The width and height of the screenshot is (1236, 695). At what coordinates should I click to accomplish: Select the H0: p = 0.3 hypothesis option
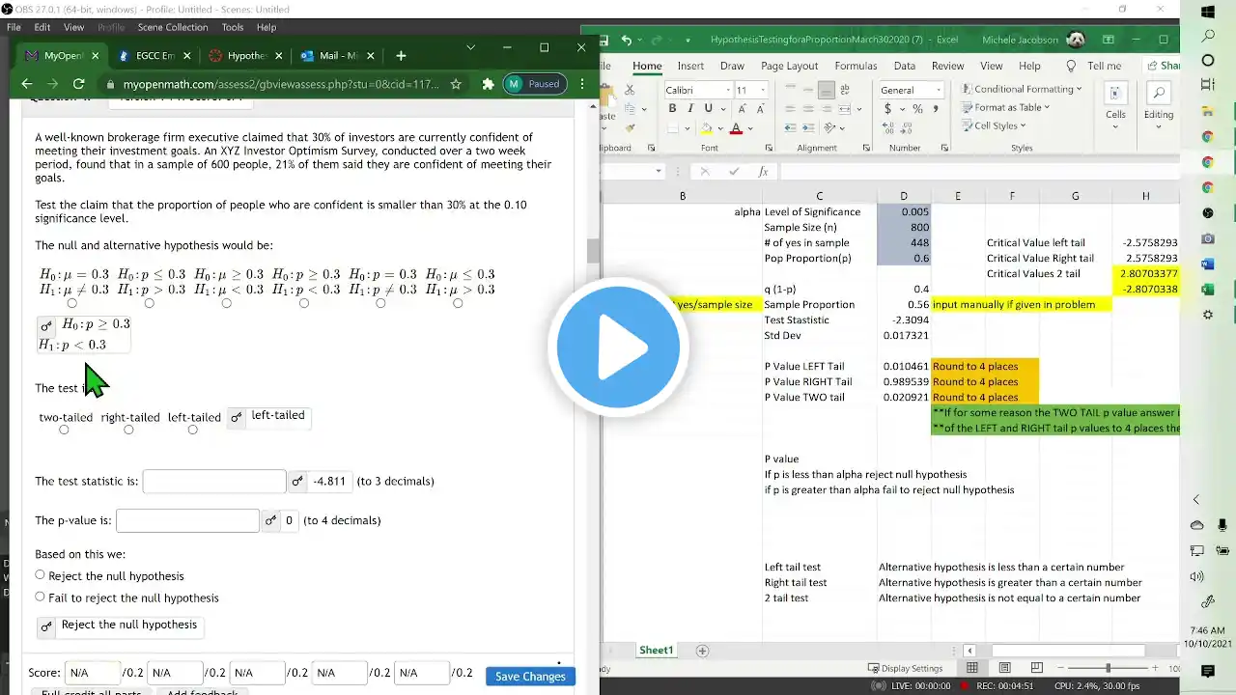[x=380, y=303]
